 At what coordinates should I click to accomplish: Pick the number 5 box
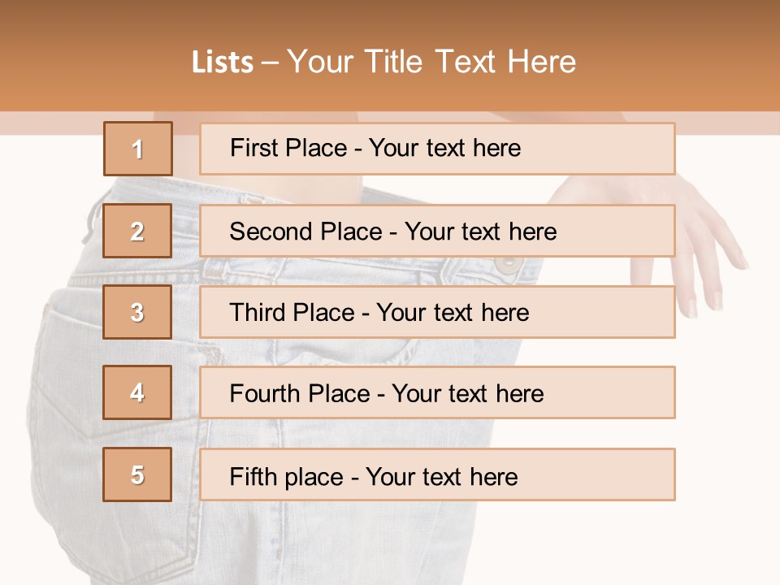pyautogui.click(x=138, y=474)
